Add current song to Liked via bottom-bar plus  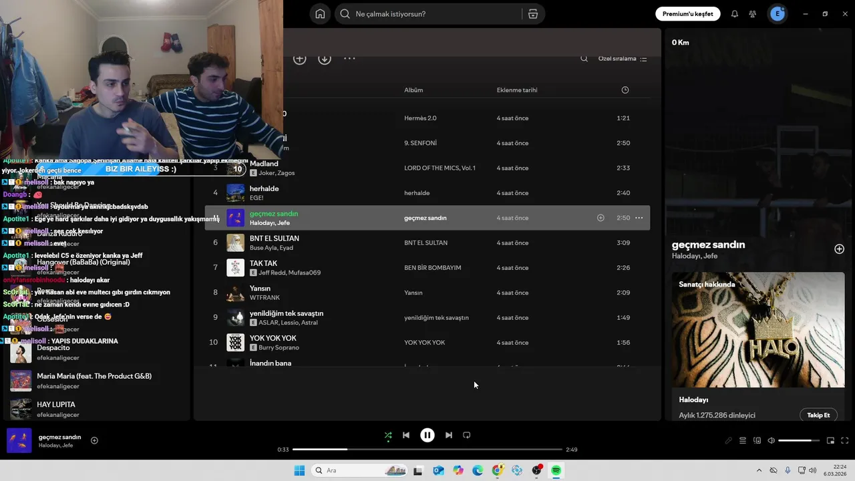(94, 440)
